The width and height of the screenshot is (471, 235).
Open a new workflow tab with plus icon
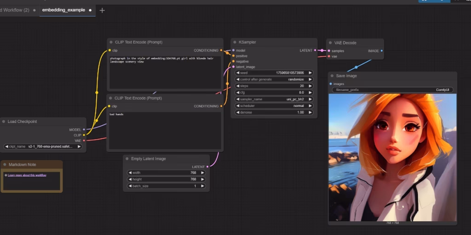click(102, 10)
